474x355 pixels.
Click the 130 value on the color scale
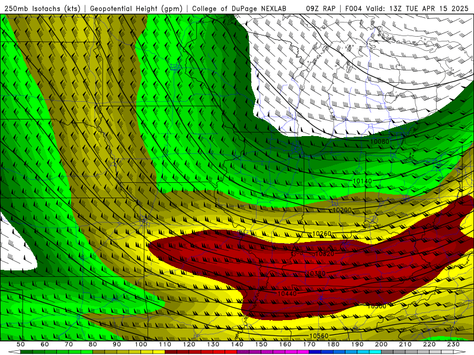coord(213,344)
